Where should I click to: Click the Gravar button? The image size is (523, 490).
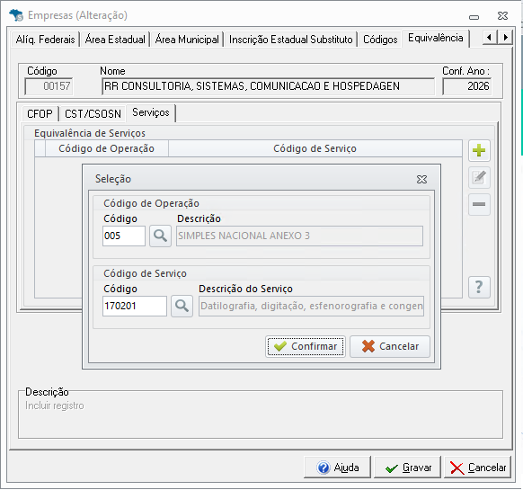408,468
